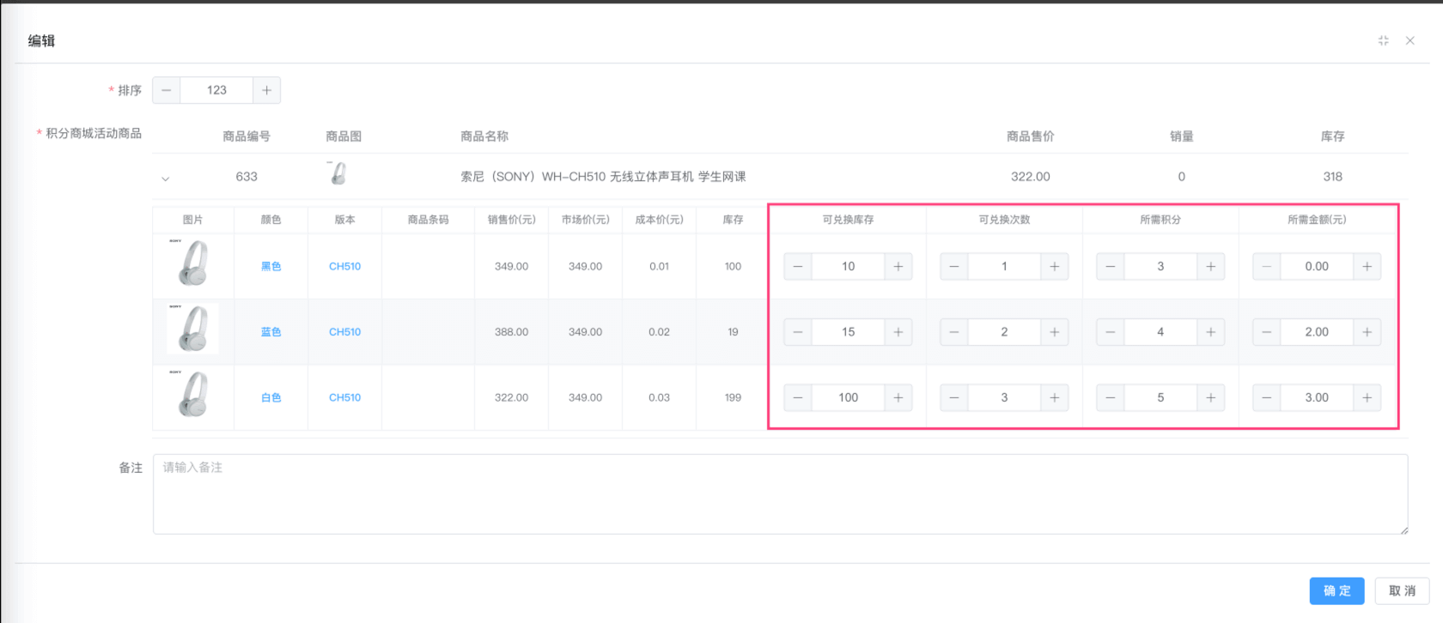Decrease 可兑换次数 for the 黑色 row

954,267
